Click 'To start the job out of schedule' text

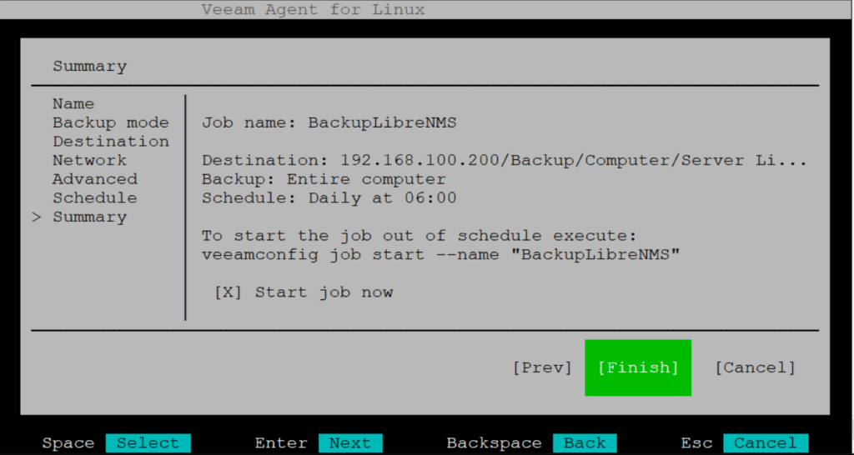click(419, 236)
